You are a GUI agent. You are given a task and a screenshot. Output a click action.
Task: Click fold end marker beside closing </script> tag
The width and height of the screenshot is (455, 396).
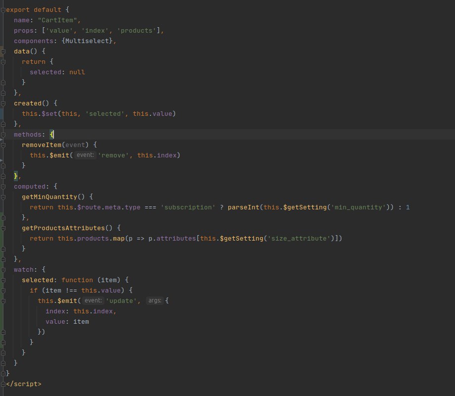tap(3, 384)
